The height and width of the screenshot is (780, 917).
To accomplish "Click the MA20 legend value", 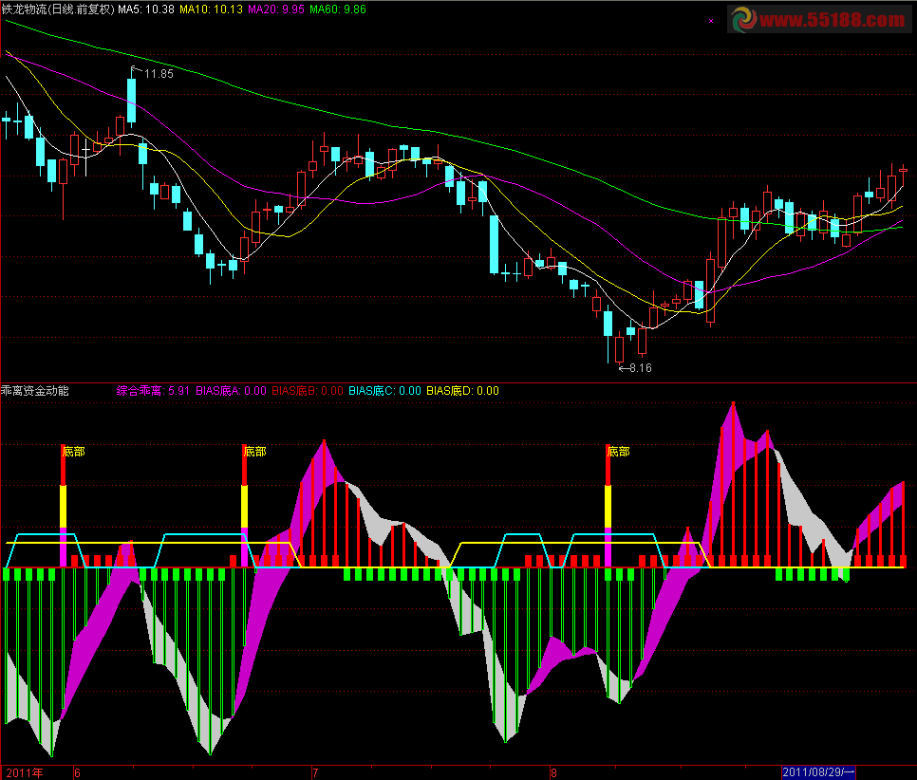I will 276,9.
